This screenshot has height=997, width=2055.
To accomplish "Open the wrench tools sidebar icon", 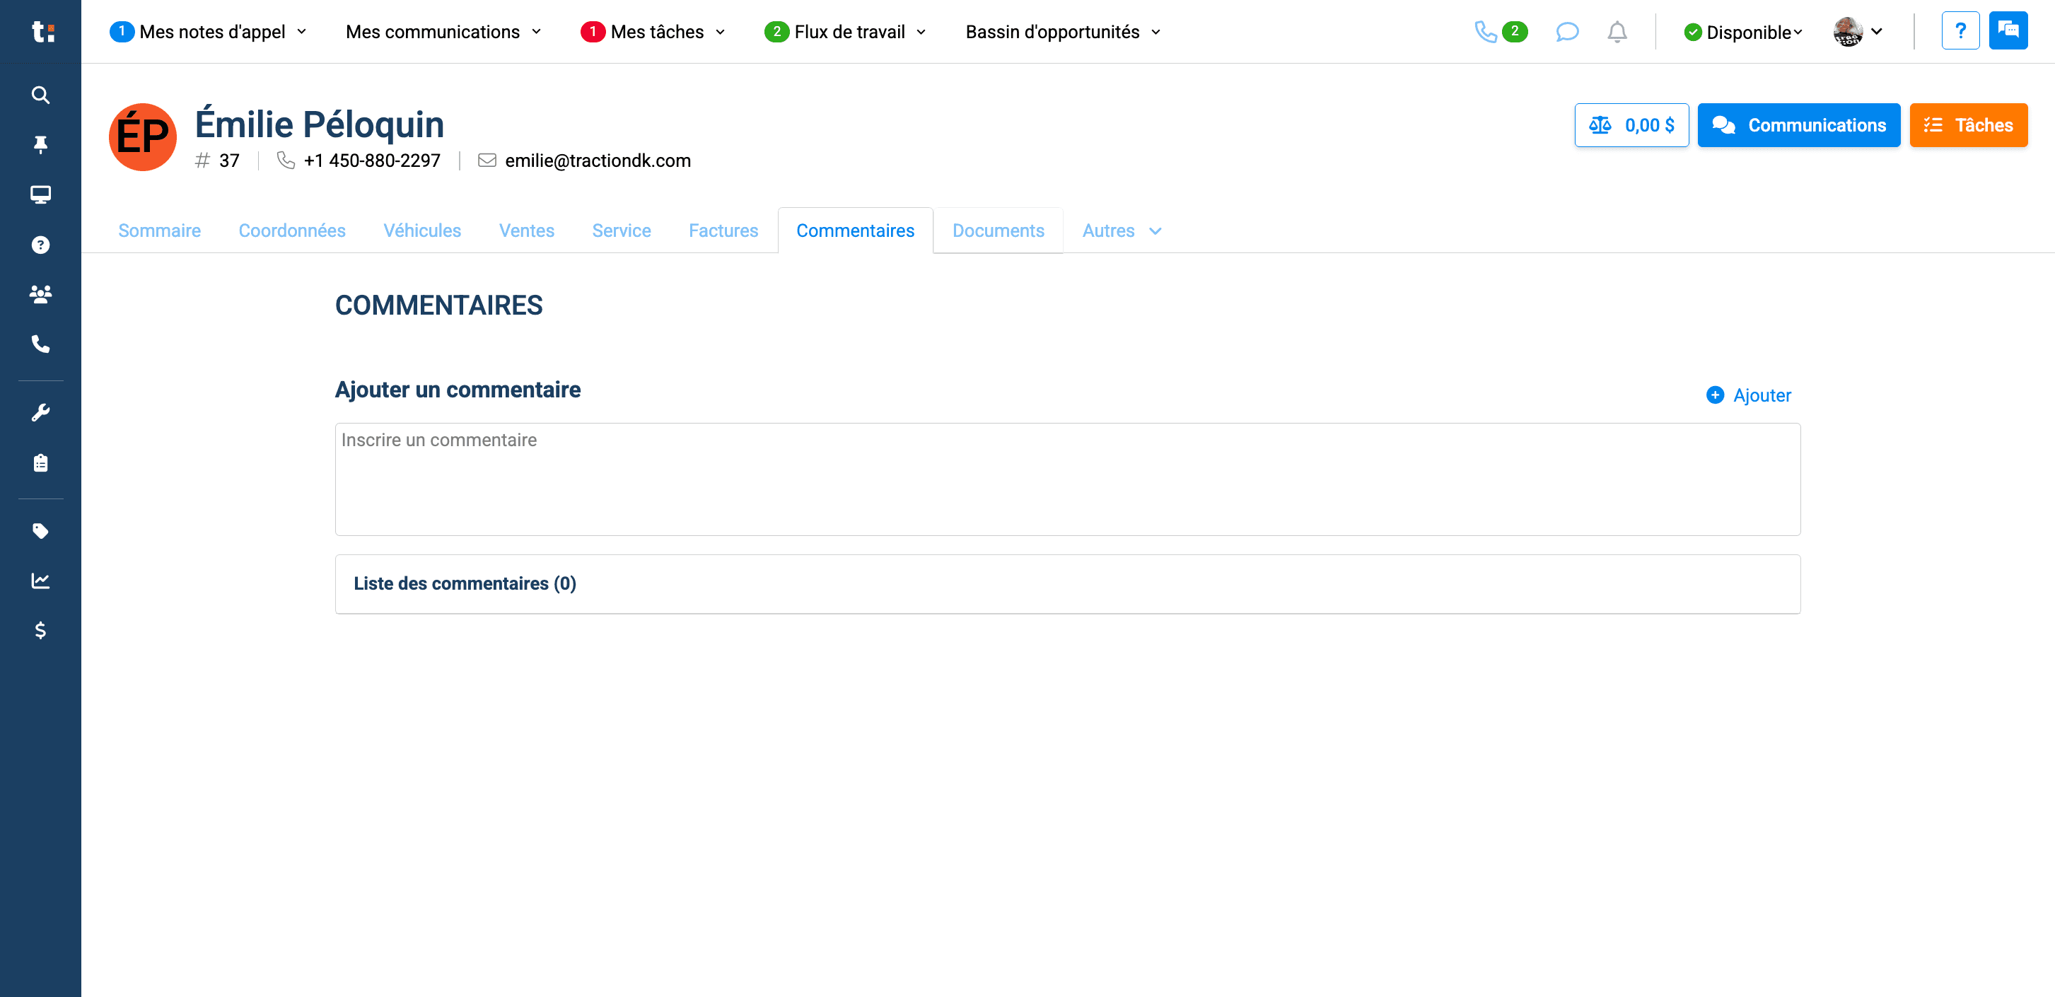I will coord(40,412).
